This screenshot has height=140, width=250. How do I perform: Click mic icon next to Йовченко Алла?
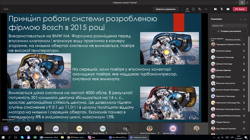[244, 83]
